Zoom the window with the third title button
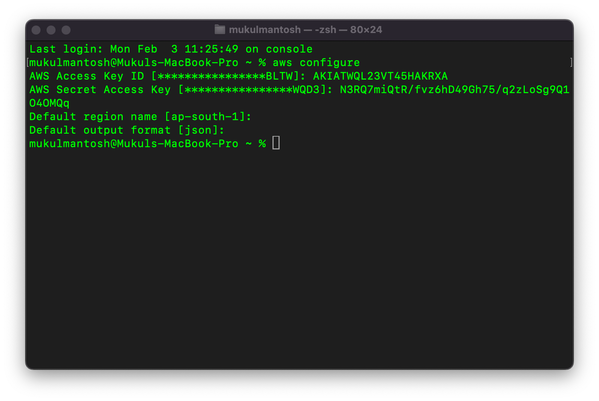The image size is (599, 401). tap(66, 30)
